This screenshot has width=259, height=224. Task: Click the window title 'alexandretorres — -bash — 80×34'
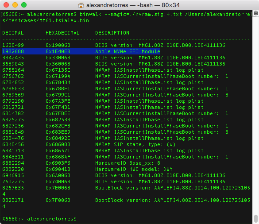point(133,5)
